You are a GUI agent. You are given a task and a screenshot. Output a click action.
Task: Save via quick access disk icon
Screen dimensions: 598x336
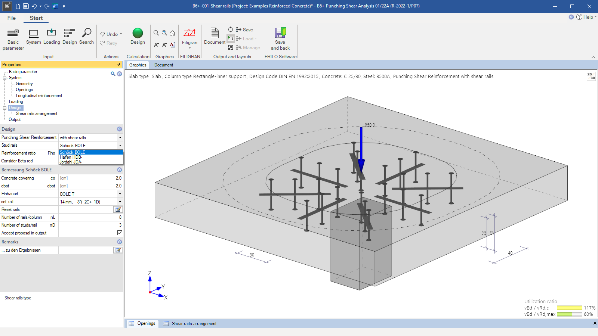tap(26, 6)
